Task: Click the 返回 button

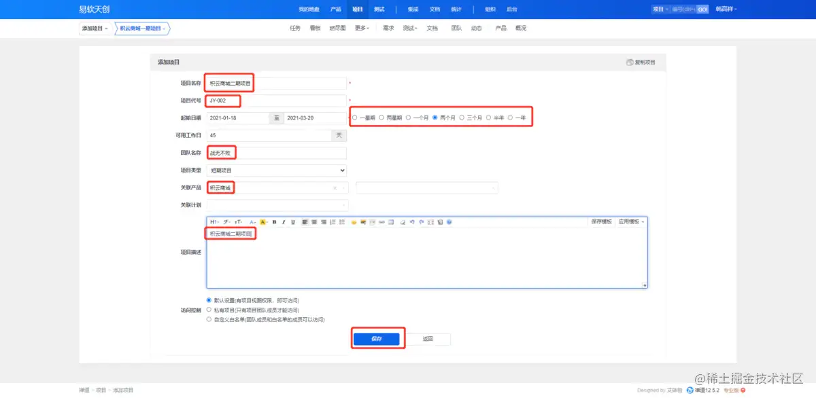Action: [428, 338]
